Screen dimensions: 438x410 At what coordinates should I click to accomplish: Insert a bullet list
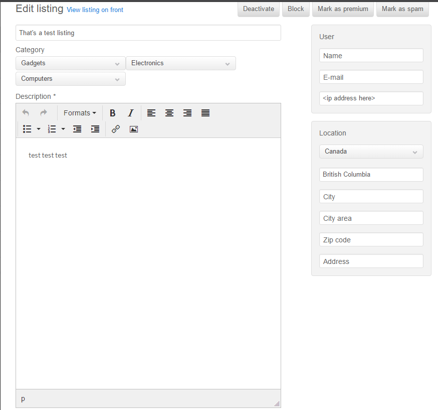point(27,129)
